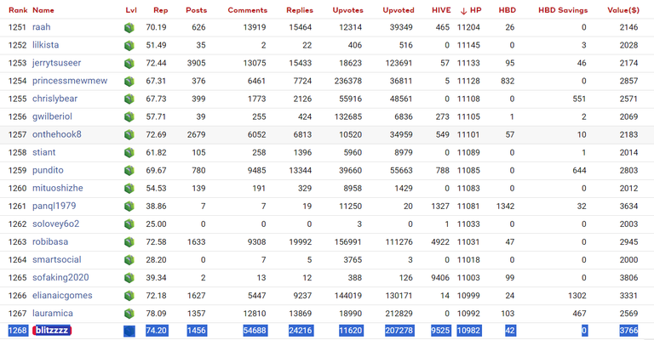Click the level cube icon for stiant
The image size is (654, 340).
pyautogui.click(x=129, y=153)
